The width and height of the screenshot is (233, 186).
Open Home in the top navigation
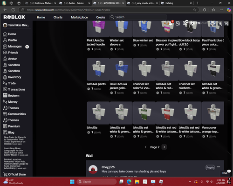(41, 17)
